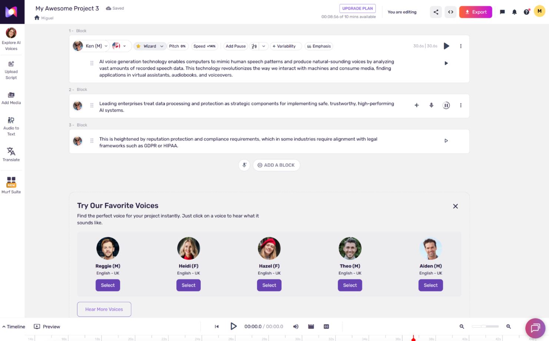549x341 pixels.
Task: Open block 1 three-dot options menu
Action: [x=460, y=46]
